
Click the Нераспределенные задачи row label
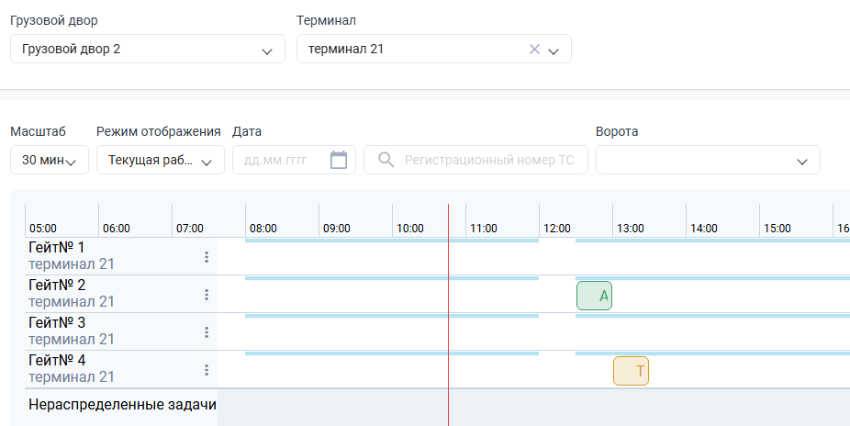(122, 404)
